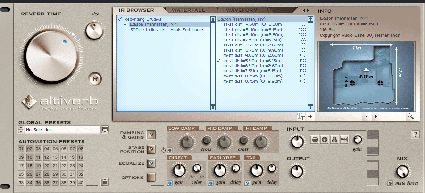Select the vocalist input source icon

click(x=334, y=139)
